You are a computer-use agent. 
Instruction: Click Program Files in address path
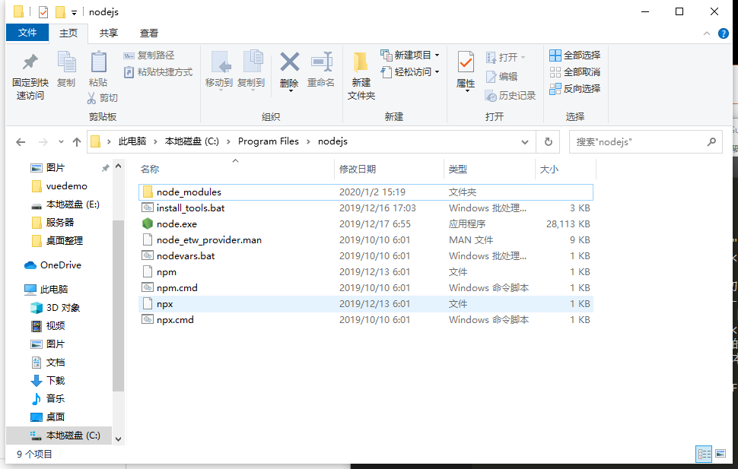[269, 141]
